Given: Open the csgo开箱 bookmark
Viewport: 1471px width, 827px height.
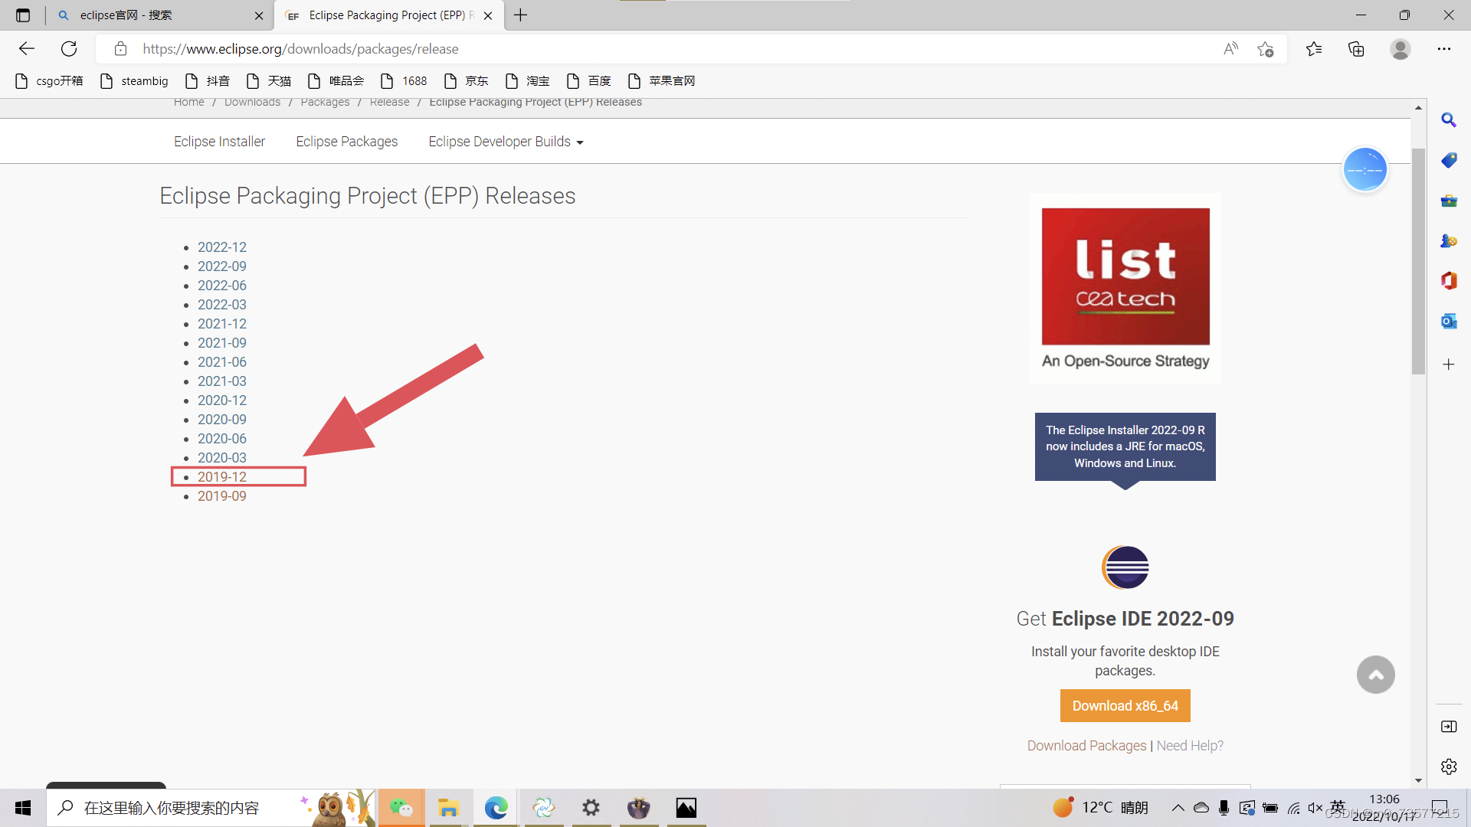Looking at the screenshot, I should (x=49, y=81).
